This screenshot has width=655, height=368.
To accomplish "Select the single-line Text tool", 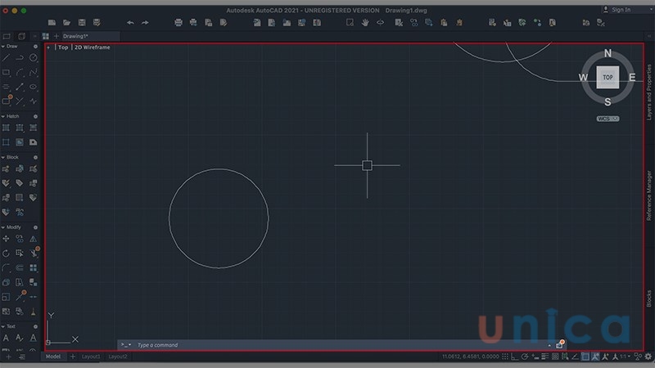I will click(x=6, y=338).
